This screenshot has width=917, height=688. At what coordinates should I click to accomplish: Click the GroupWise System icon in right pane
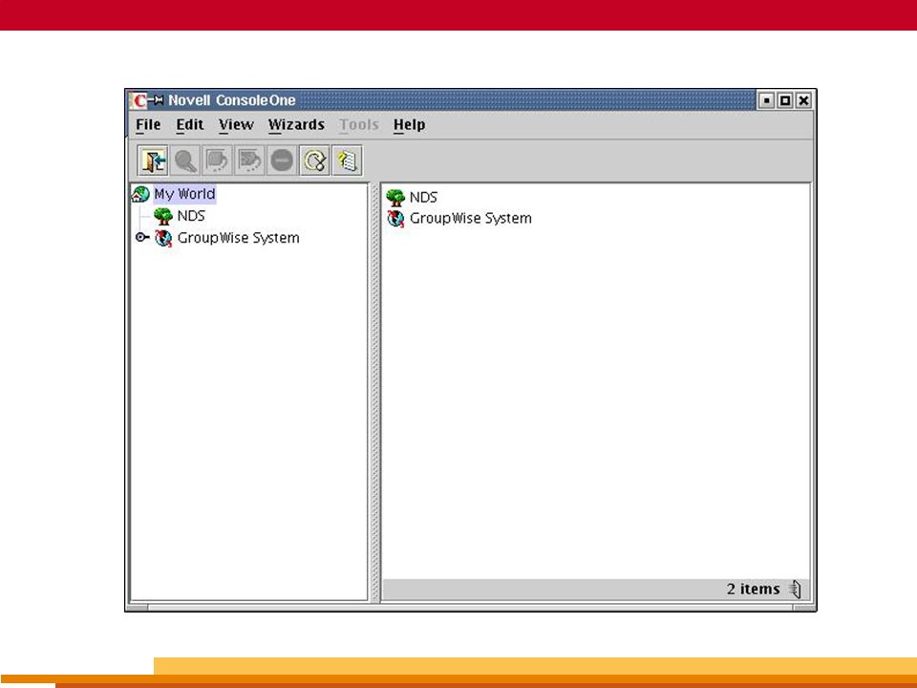click(395, 218)
